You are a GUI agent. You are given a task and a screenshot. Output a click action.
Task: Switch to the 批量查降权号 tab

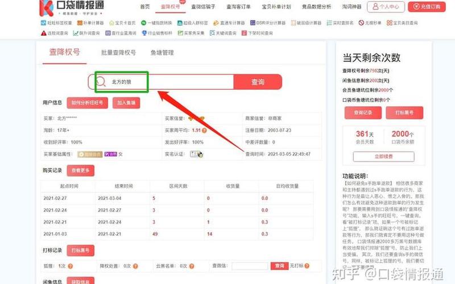(x=118, y=53)
